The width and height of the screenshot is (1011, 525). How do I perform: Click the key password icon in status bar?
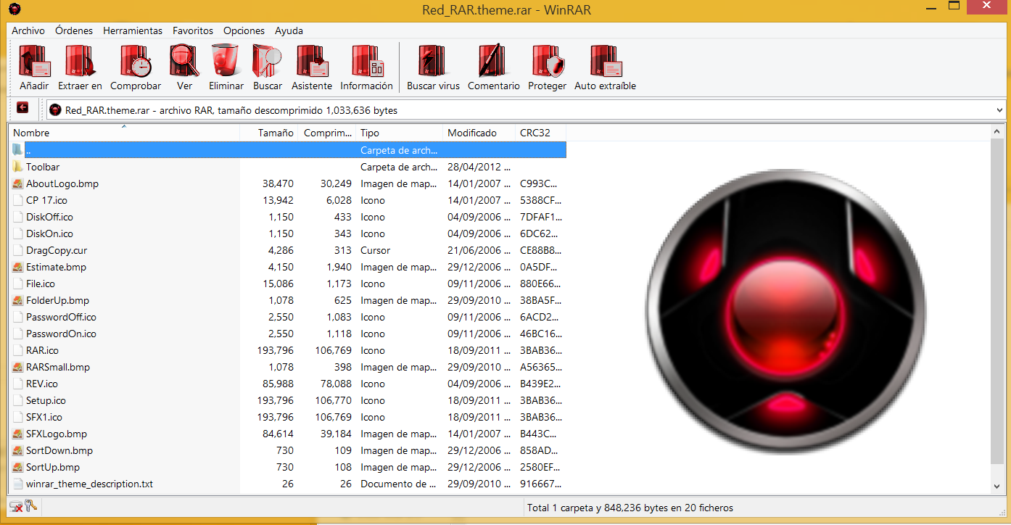pyautogui.click(x=30, y=506)
